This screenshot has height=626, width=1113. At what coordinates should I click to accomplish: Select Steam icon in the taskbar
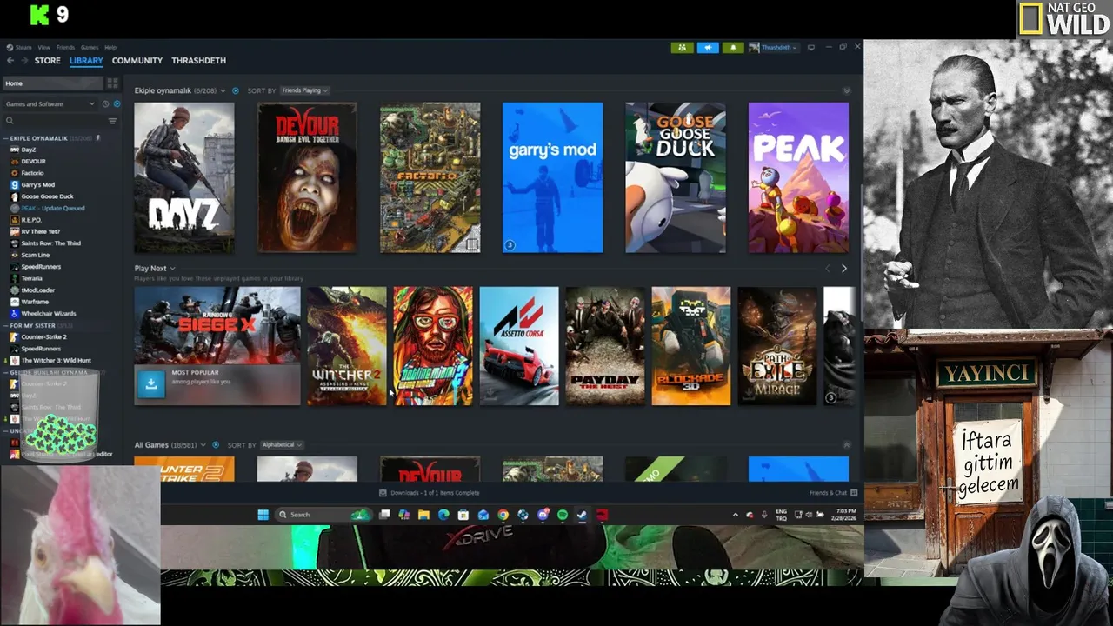[x=582, y=515]
